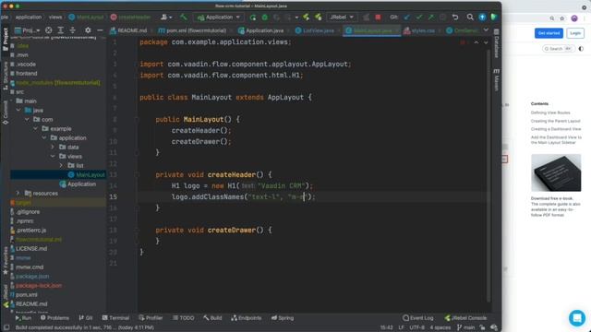Image resolution: width=591 pixels, height=332 pixels.
Task: Switch to README.md editor tab
Action: 128,30
